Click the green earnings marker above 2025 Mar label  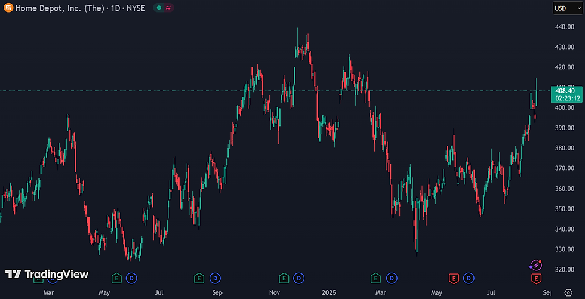(x=375, y=278)
